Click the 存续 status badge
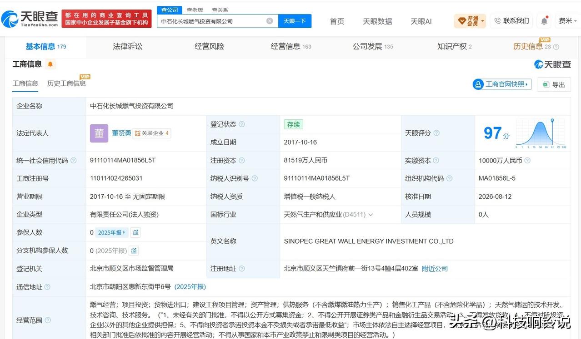This screenshot has width=581, height=339. (x=293, y=124)
